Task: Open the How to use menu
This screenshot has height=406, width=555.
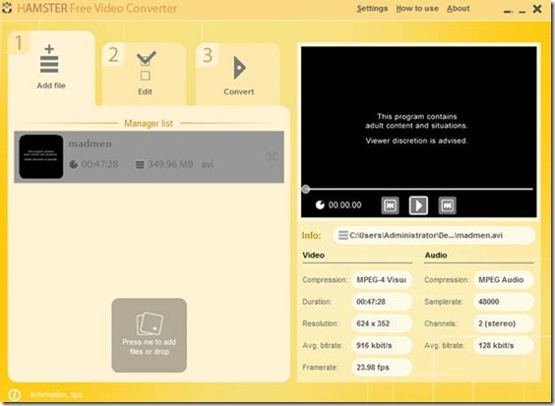Action: (x=417, y=9)
